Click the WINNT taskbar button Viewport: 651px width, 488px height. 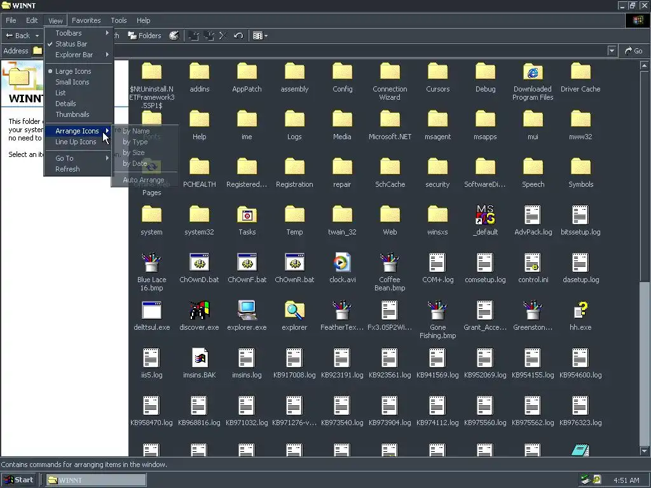pos(95,480)
